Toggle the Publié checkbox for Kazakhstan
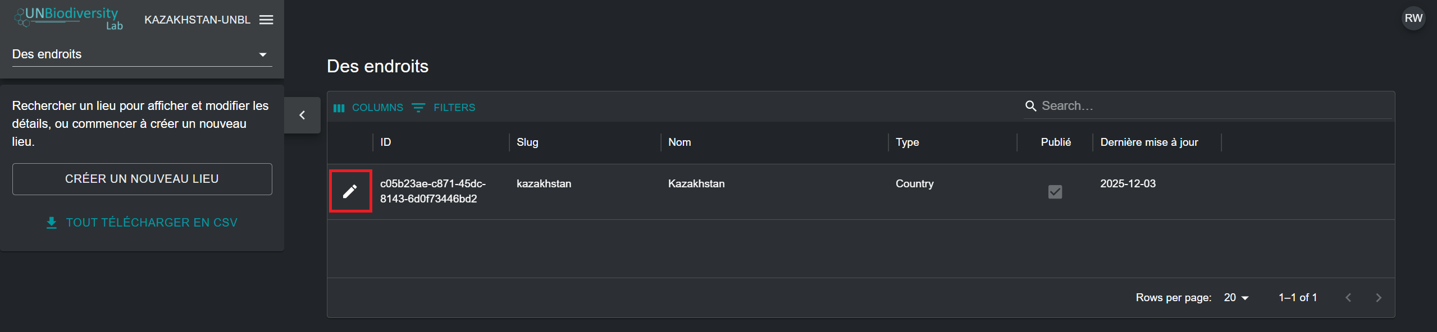1437x332 pixels. click(x=1055, y=192)
